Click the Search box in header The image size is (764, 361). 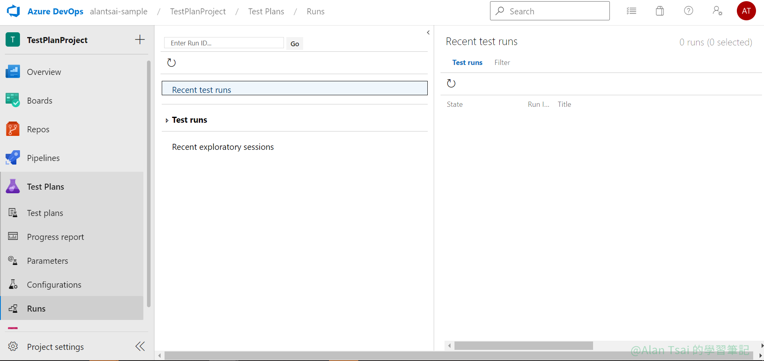(x=550, y=11)
